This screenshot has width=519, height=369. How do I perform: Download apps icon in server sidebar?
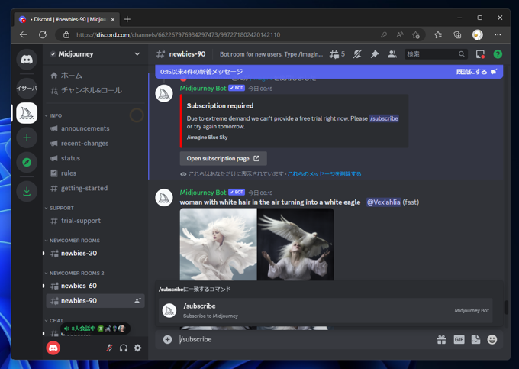click(x=27, y=191)
